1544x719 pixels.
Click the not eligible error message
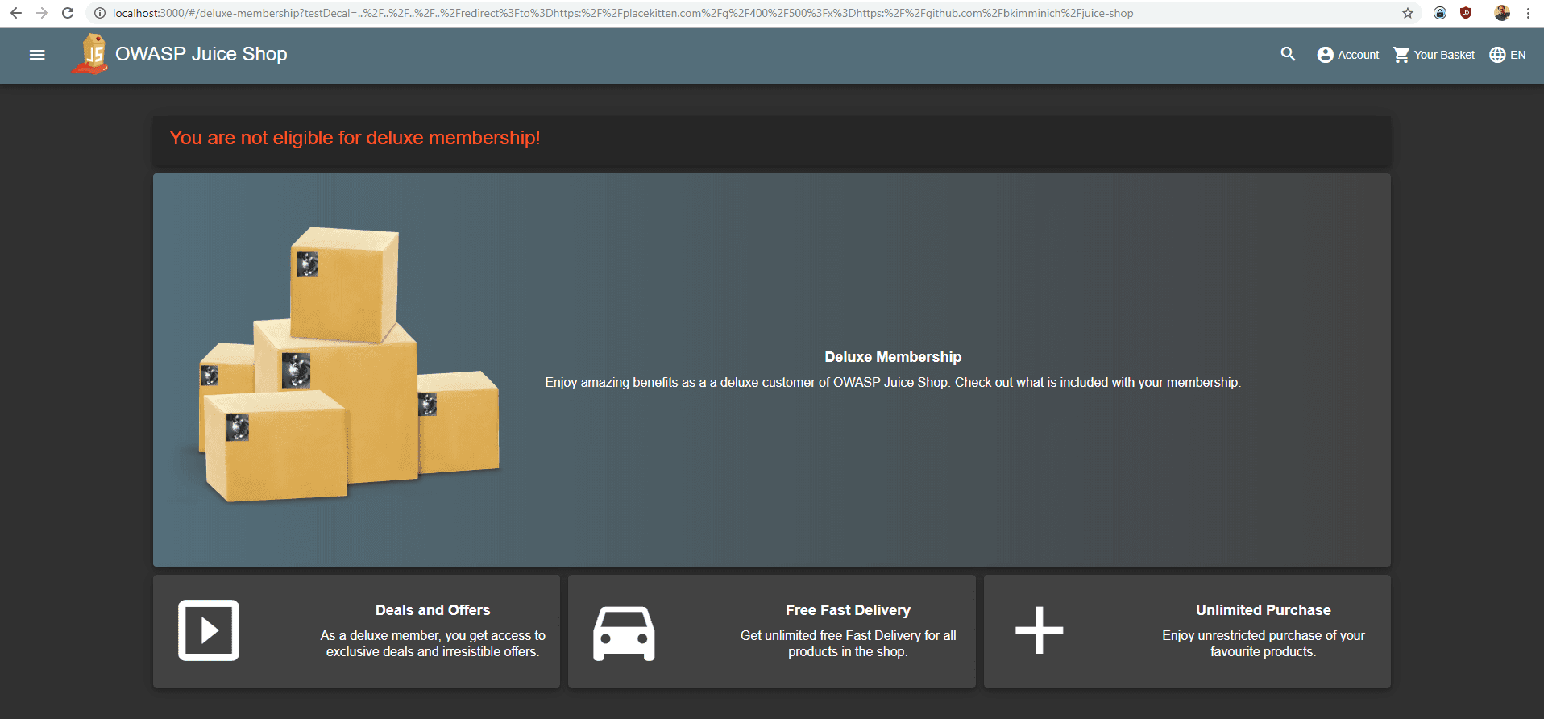(355, 138)
